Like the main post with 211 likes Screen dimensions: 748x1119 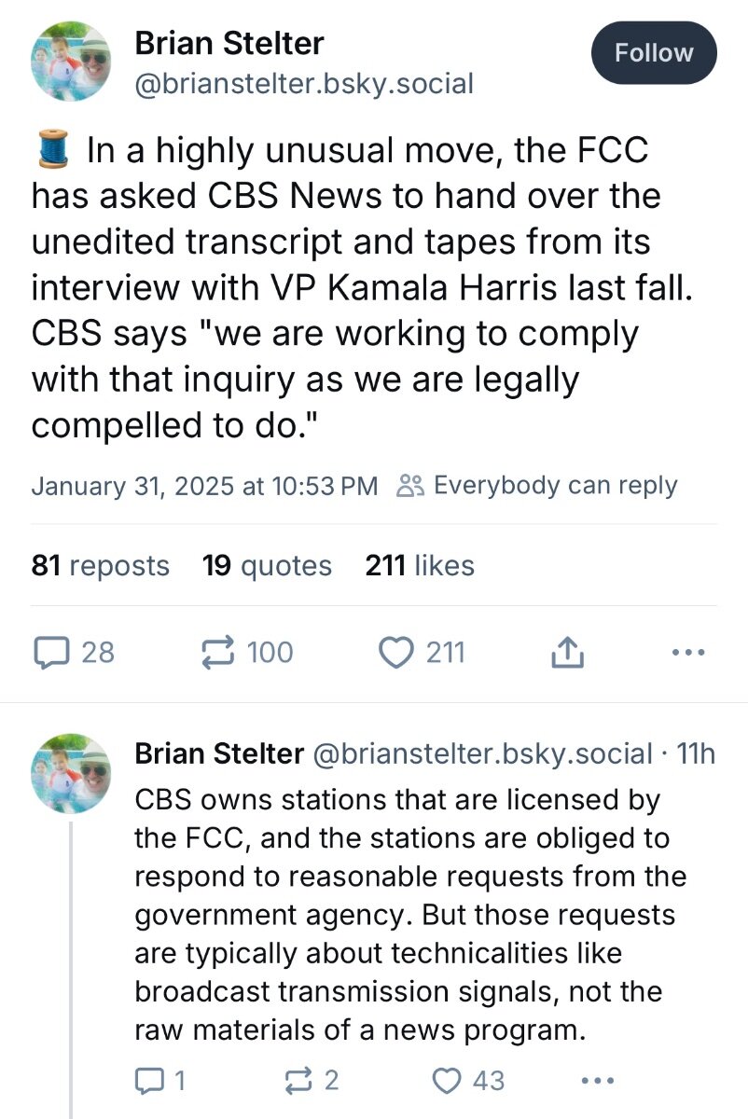pos(422,653)
